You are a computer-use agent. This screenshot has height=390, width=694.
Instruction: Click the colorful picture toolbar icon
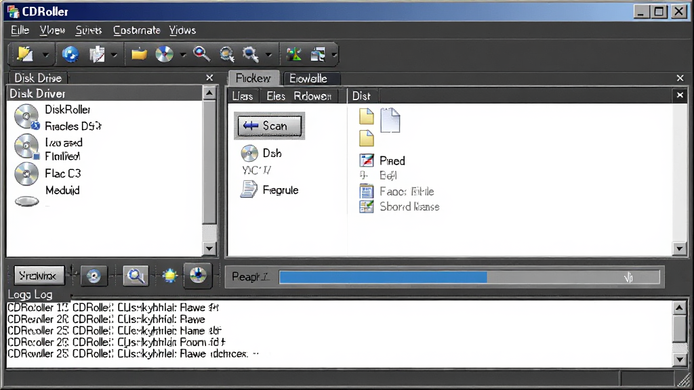pyautogui.click(x=293, y=54)
